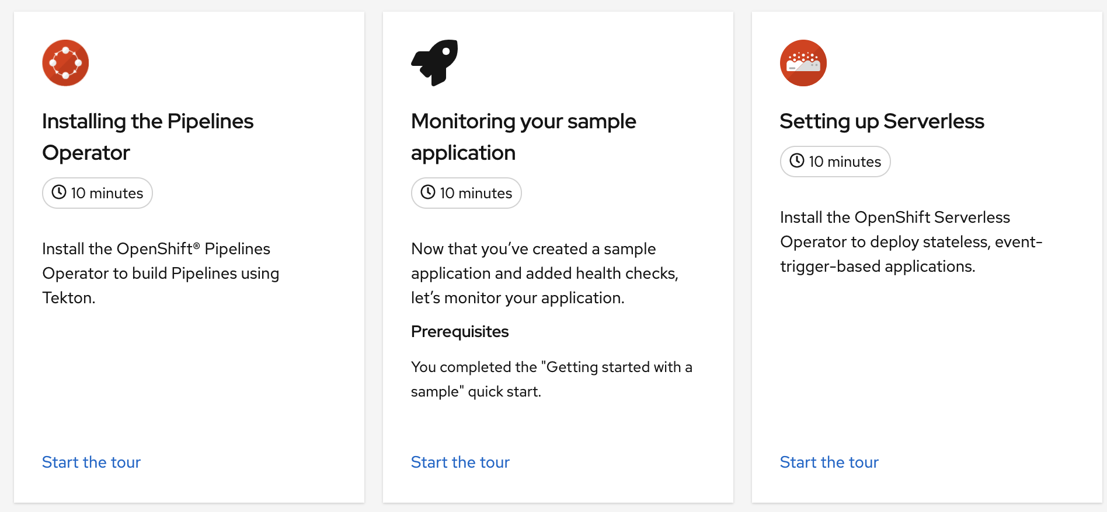The height and width of the screenshot is (512, 1107).
Task: Click the "10 minutes" text in the Pipelines card
Action: click(x=107, y=193)
